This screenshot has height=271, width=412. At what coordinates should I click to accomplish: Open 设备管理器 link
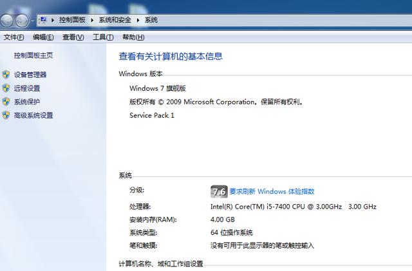coord(30,75)
